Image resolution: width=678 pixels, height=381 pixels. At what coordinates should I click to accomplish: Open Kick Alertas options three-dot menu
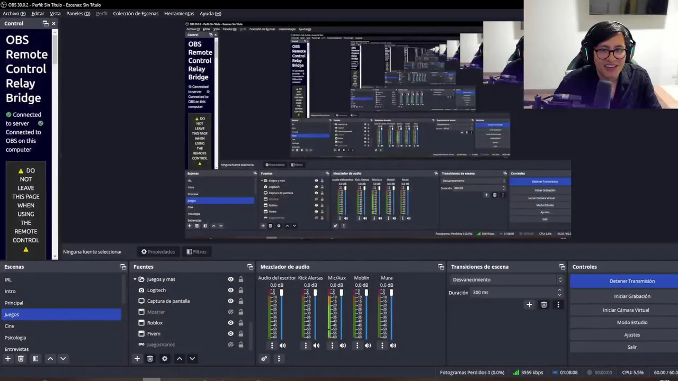tap(306, 346)
